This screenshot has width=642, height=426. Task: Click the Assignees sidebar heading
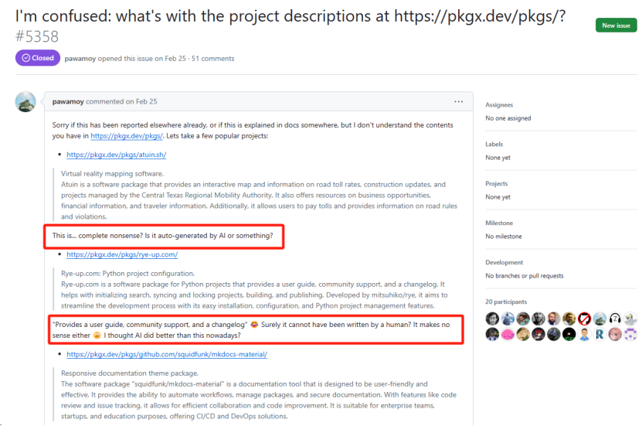(499, 105)
